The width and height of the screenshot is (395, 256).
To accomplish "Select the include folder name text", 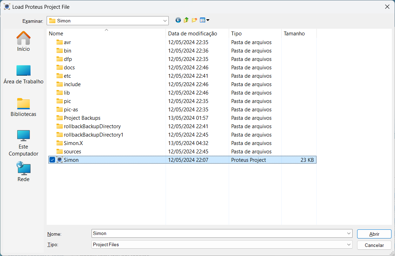I will coord(72,84).
